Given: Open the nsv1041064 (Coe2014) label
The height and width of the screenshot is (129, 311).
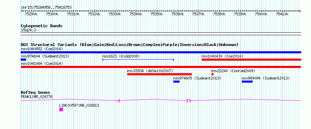Looking at the screenshot, I should pyautogui.click(x=42, y=63).
